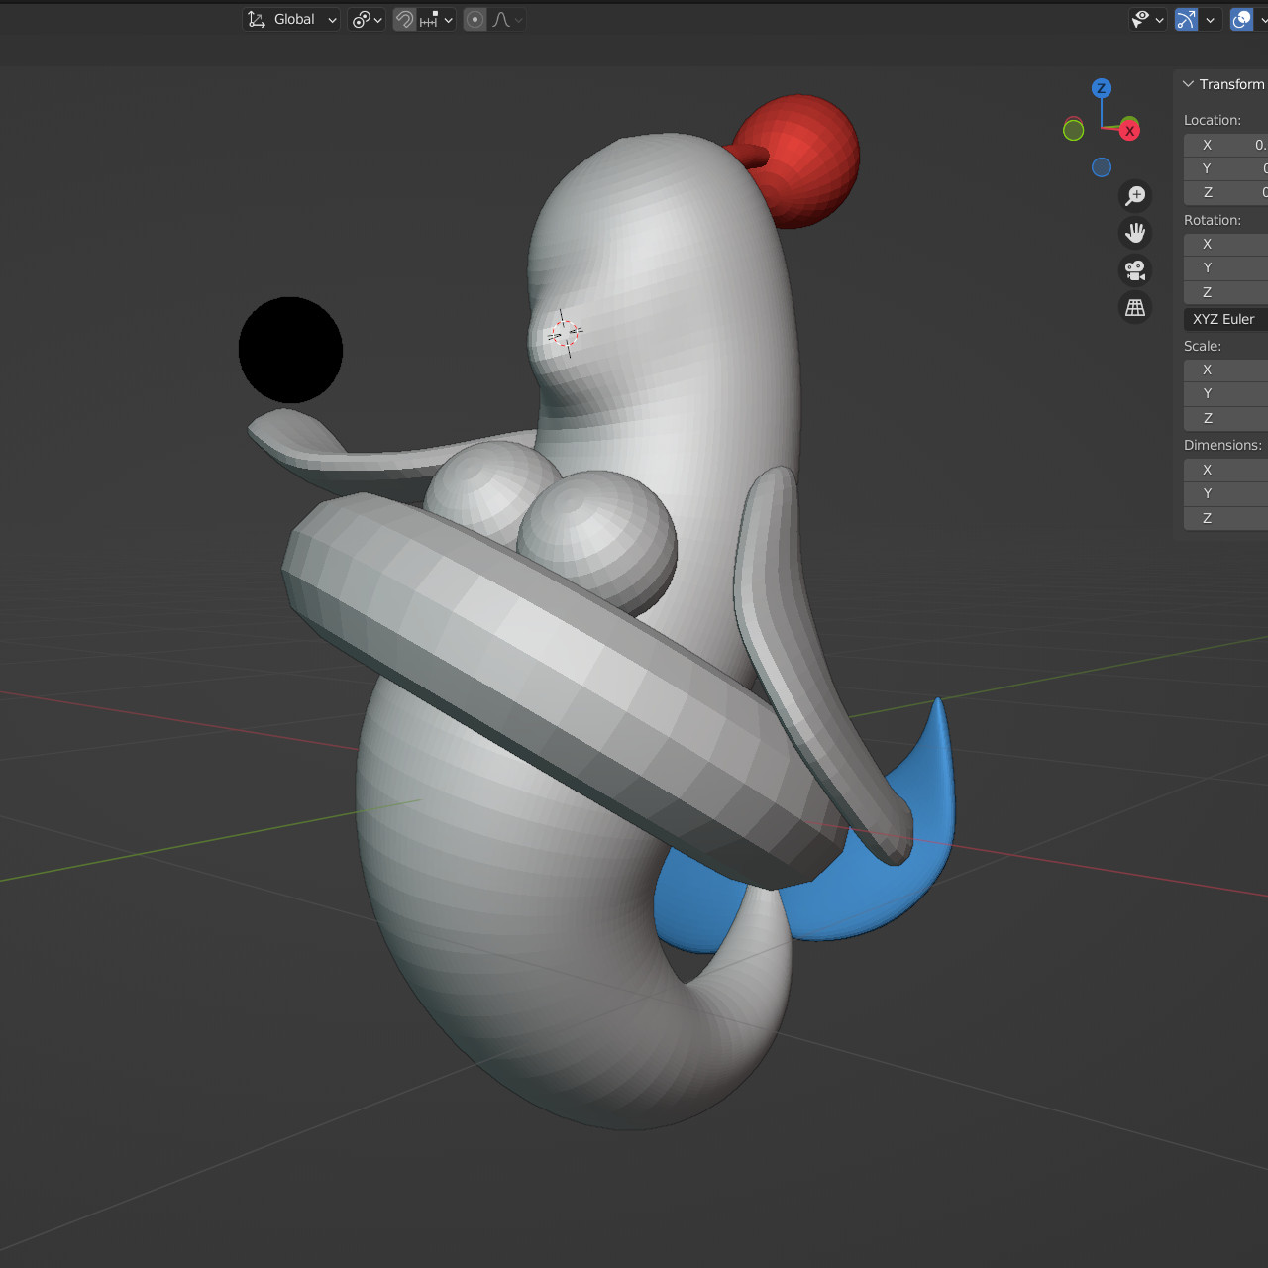Click the negative Z gizmo ball
This screenshot has width=1268, height=1268.
click(1101, 167)
